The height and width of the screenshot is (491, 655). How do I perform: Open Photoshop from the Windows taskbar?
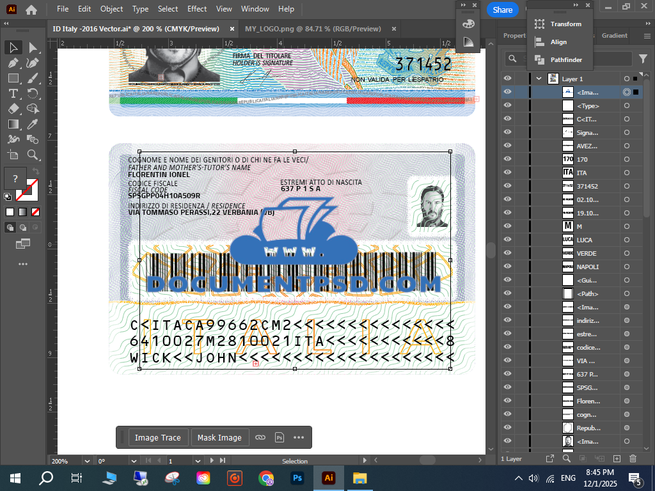click(x=297, y=478)
